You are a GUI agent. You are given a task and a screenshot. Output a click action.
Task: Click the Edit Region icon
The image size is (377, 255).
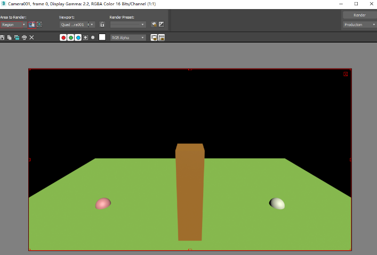click(32, 24)
